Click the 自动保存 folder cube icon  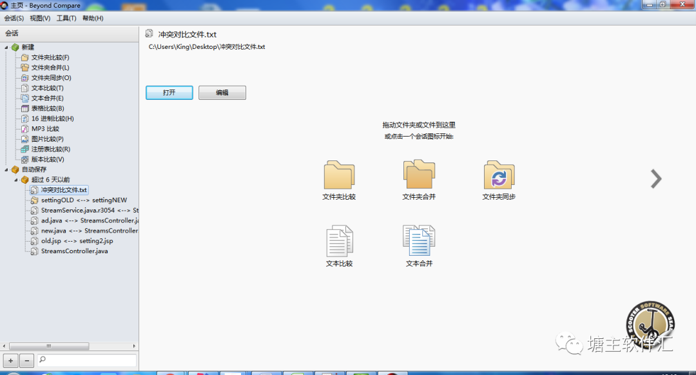(15, 169)
